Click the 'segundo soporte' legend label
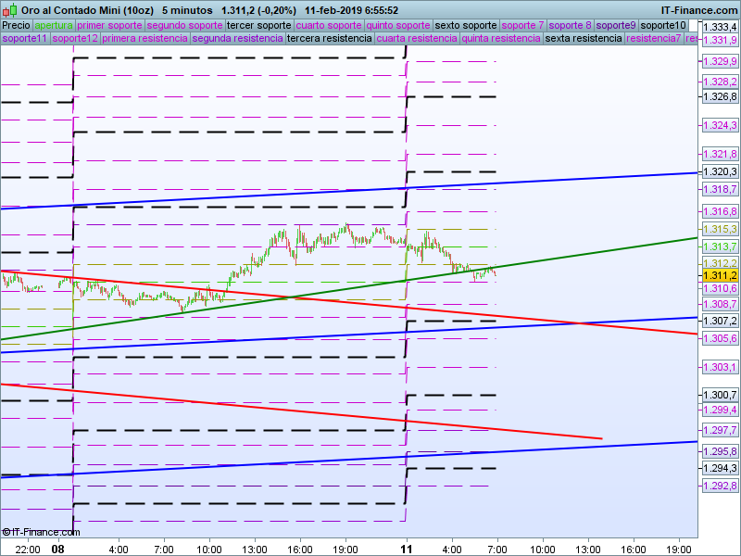 pyautogui.click(x=184, y=25)
